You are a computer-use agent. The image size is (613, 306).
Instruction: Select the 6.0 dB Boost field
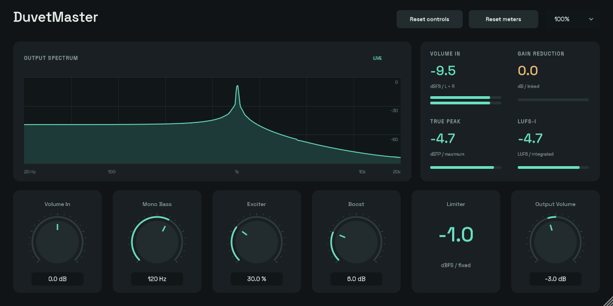[356, 279]
